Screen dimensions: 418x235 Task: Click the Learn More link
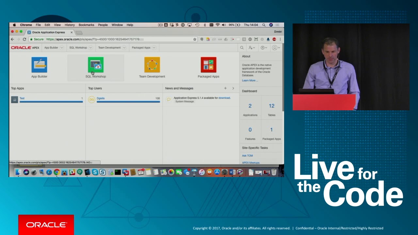coord(250,80)
